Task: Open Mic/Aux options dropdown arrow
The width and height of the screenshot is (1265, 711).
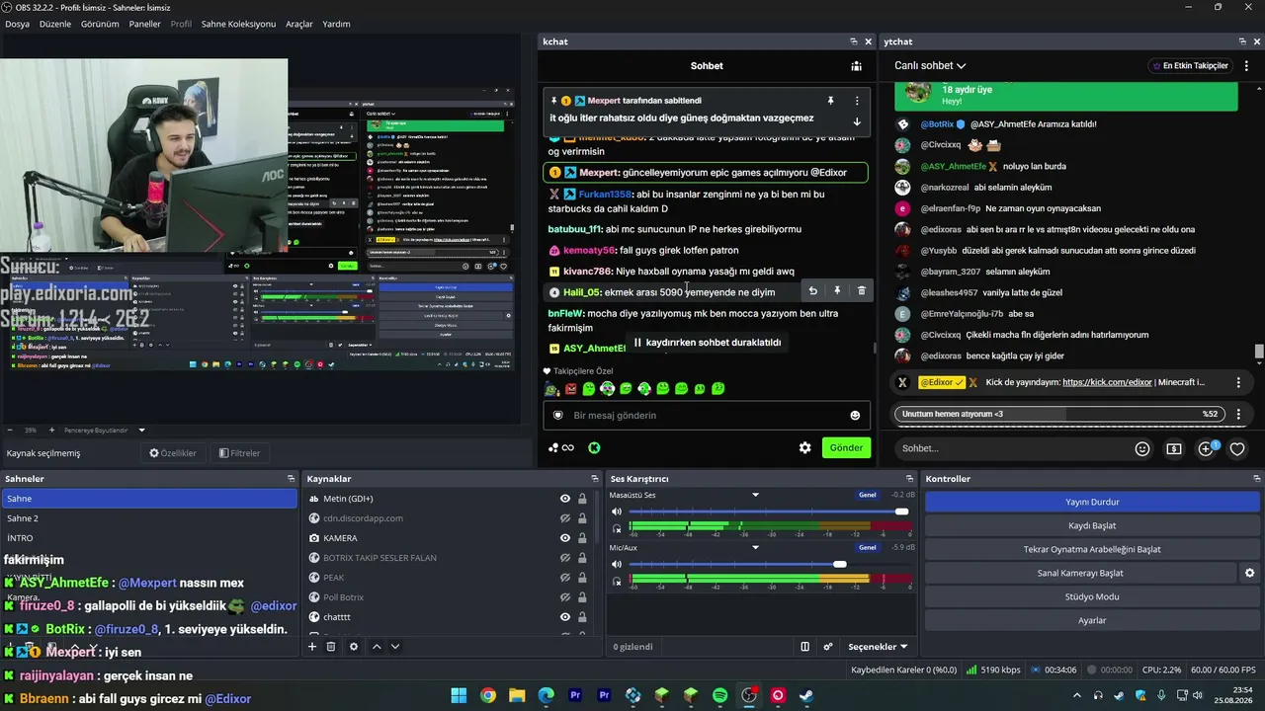Action: (755, 547)
